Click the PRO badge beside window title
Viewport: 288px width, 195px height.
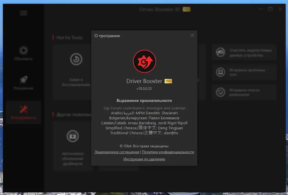[x=186, y=9]
